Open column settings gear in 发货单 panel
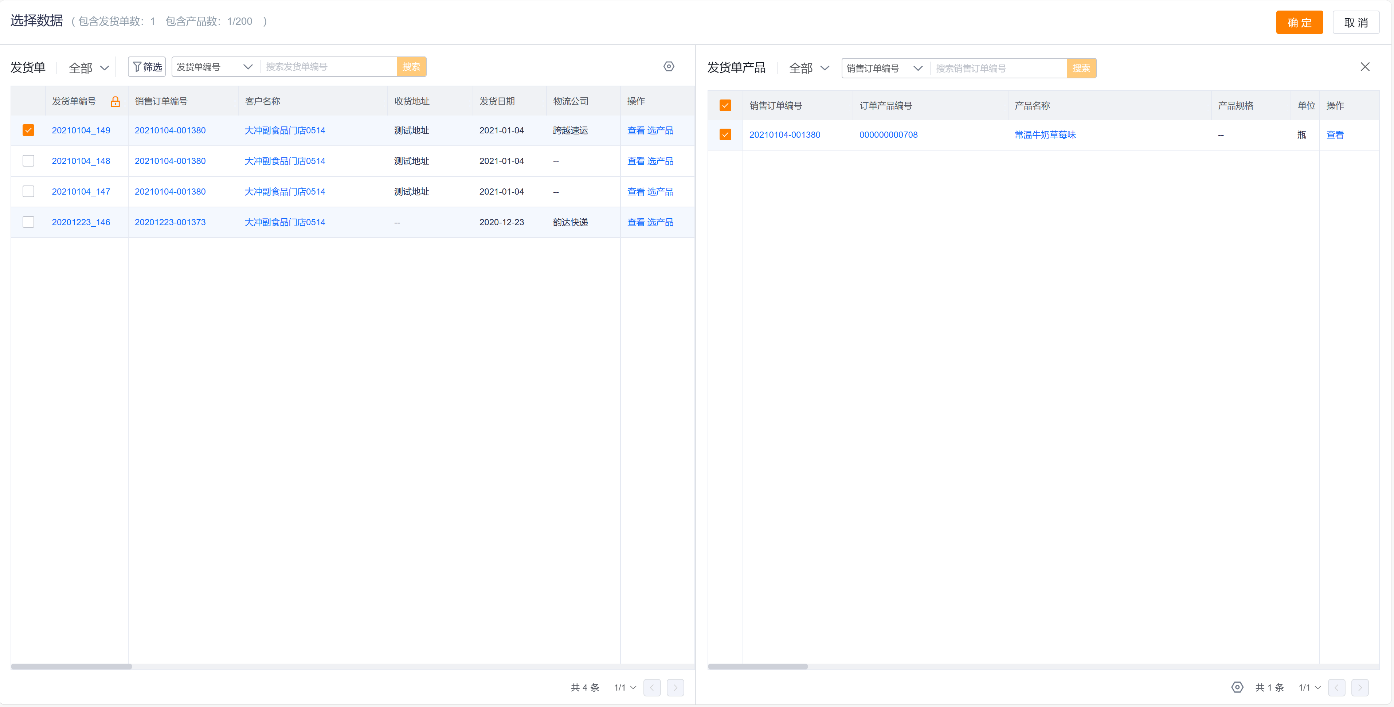1394x707 pixels. (x=669, y=67)
